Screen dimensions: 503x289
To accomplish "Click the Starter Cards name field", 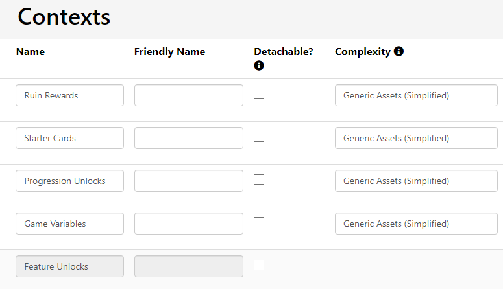I will click(69, 138).
